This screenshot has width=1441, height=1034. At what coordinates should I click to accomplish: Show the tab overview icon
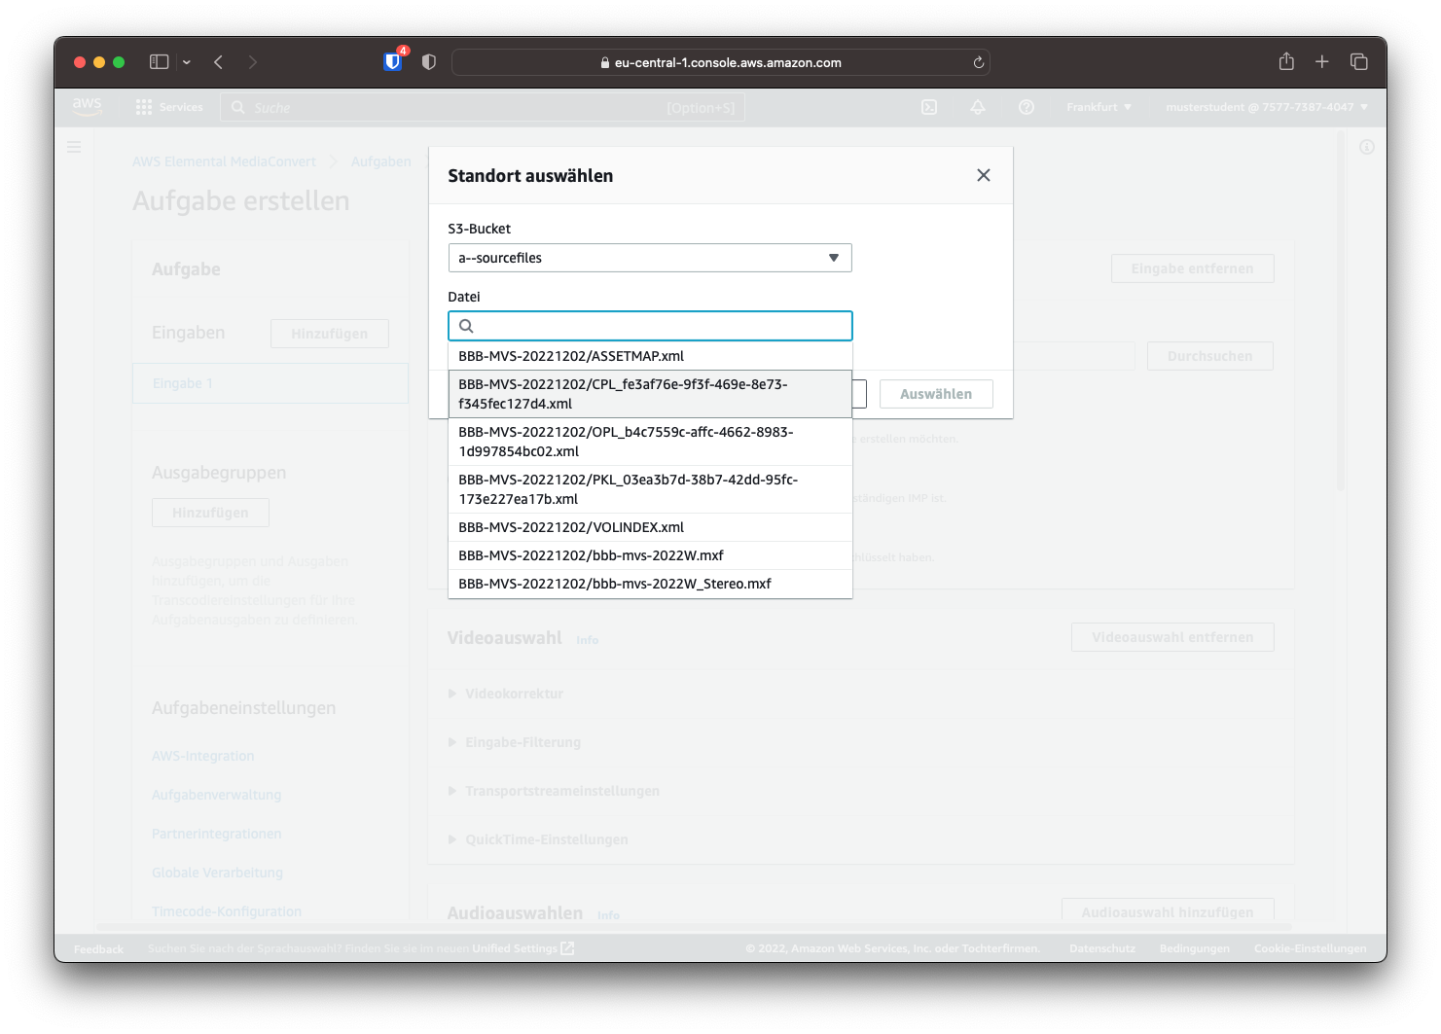click(x=1359, y=62)
